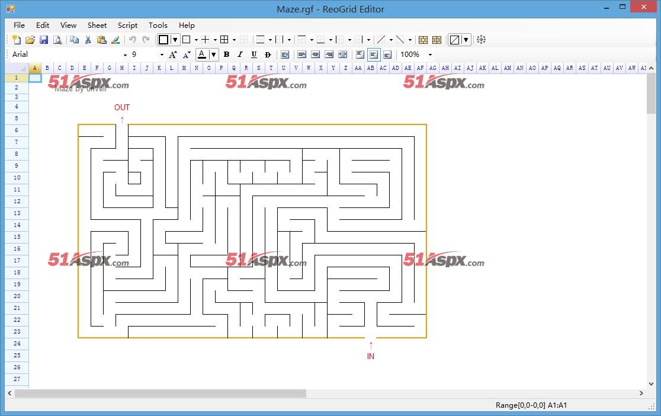This screenshot has height=416, width=661.
Task: Open the Script menu
Action: point(127,25)
